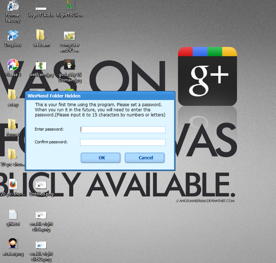276x263 pixels.
Task: Cancel the WinMend password dialog
Action: [x=145, y=158]
